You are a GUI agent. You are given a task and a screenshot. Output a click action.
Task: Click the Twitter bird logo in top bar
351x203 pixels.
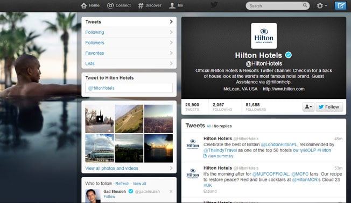pos(214,5)
